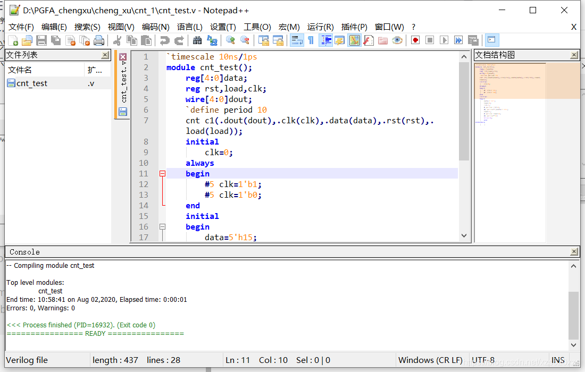Toggle file monitoring eye icon
This screenshot has width=585, height=372.
[397, 40]
